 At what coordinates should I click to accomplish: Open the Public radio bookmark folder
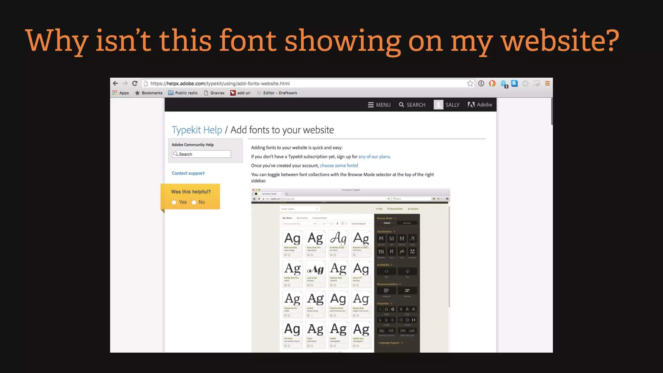tap(183, 93)
